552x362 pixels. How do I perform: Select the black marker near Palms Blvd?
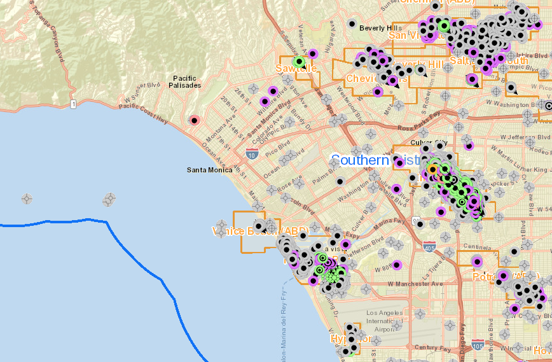point(340,181)
